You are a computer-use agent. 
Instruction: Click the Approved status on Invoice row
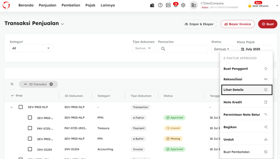click(x=175, y=149)
